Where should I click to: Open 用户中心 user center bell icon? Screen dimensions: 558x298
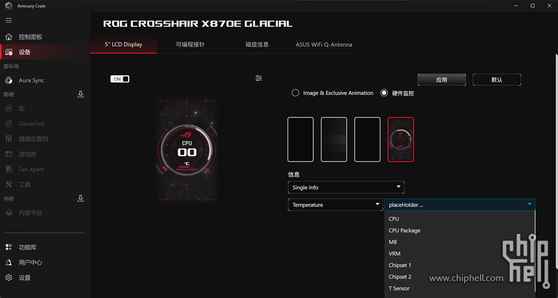click(9, 263)
